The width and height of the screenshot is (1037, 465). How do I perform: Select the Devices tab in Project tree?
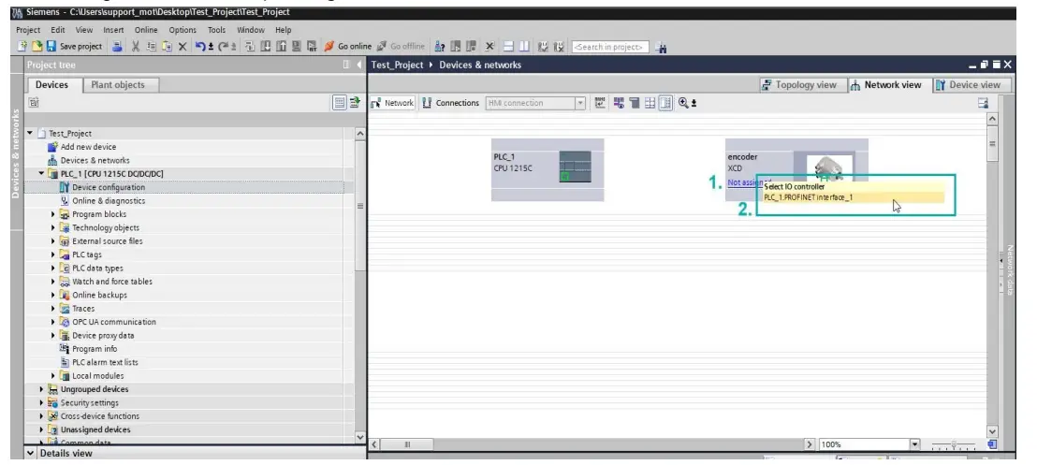tap(51, 84)
